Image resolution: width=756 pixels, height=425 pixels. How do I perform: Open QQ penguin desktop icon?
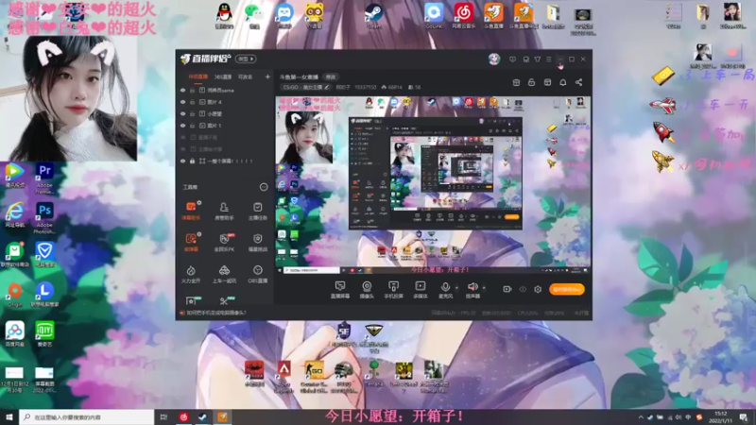(x=224, y=16)
